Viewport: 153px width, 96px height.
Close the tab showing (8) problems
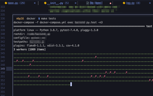[150, 3]
